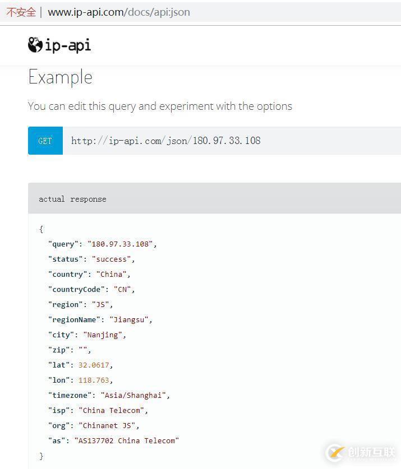
Task: Select the "regionName": "Jiangsu" line
Action: [100, 320]
